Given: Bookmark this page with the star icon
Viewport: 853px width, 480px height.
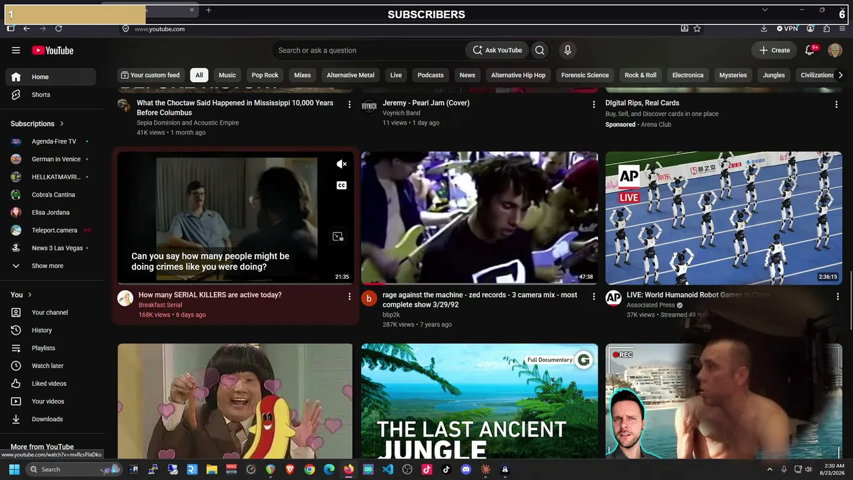Looking at the screenshot, I should click(697, 29).
